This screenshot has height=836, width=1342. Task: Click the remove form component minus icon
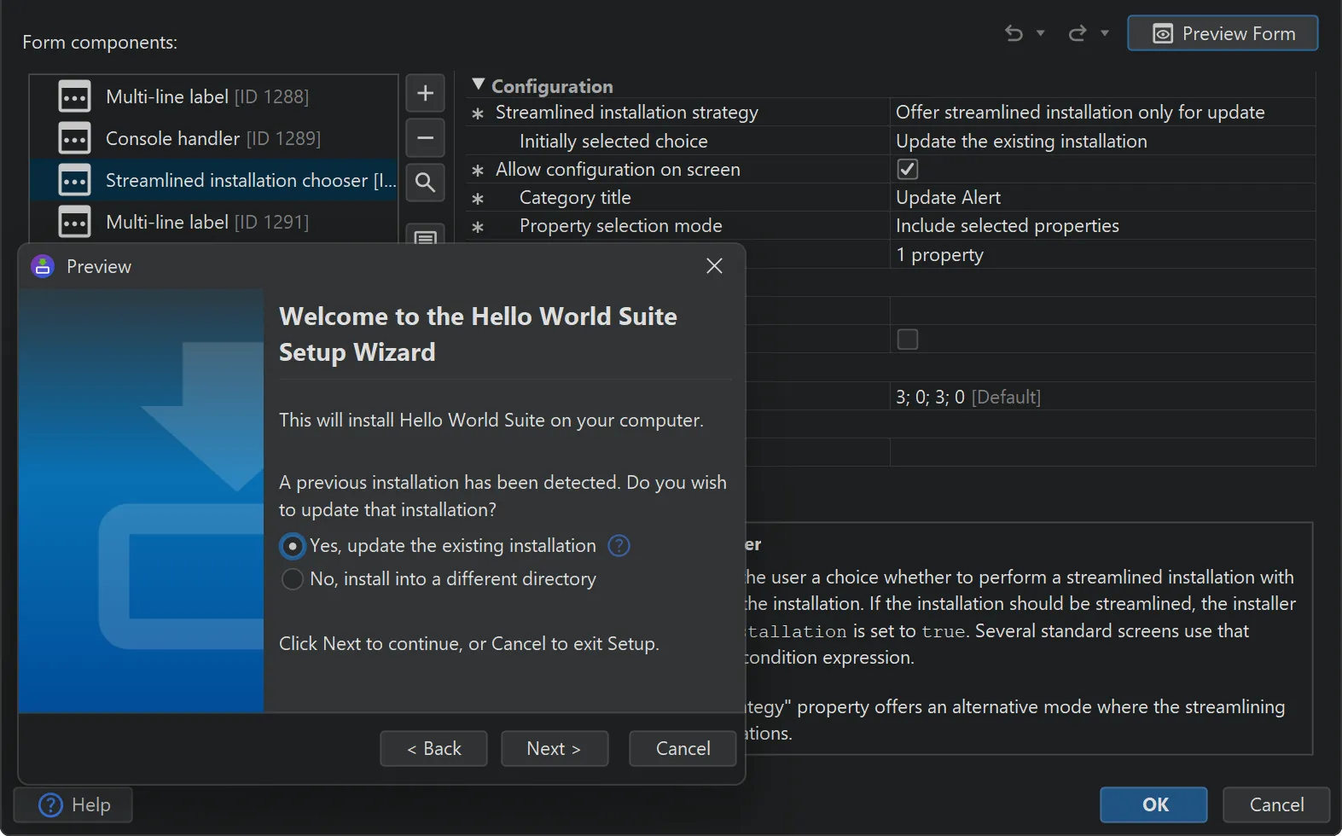[425, 138]
